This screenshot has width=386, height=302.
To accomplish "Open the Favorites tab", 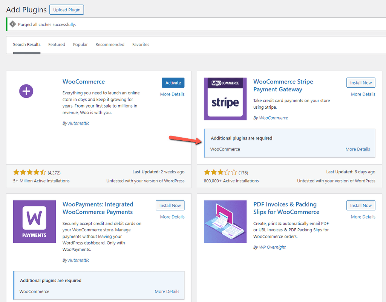I will [x=141, y=44].
